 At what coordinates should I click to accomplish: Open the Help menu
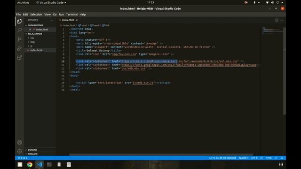click(x=83, y=15)
